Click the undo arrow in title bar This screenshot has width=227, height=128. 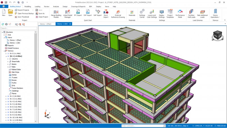coord(10,2)
